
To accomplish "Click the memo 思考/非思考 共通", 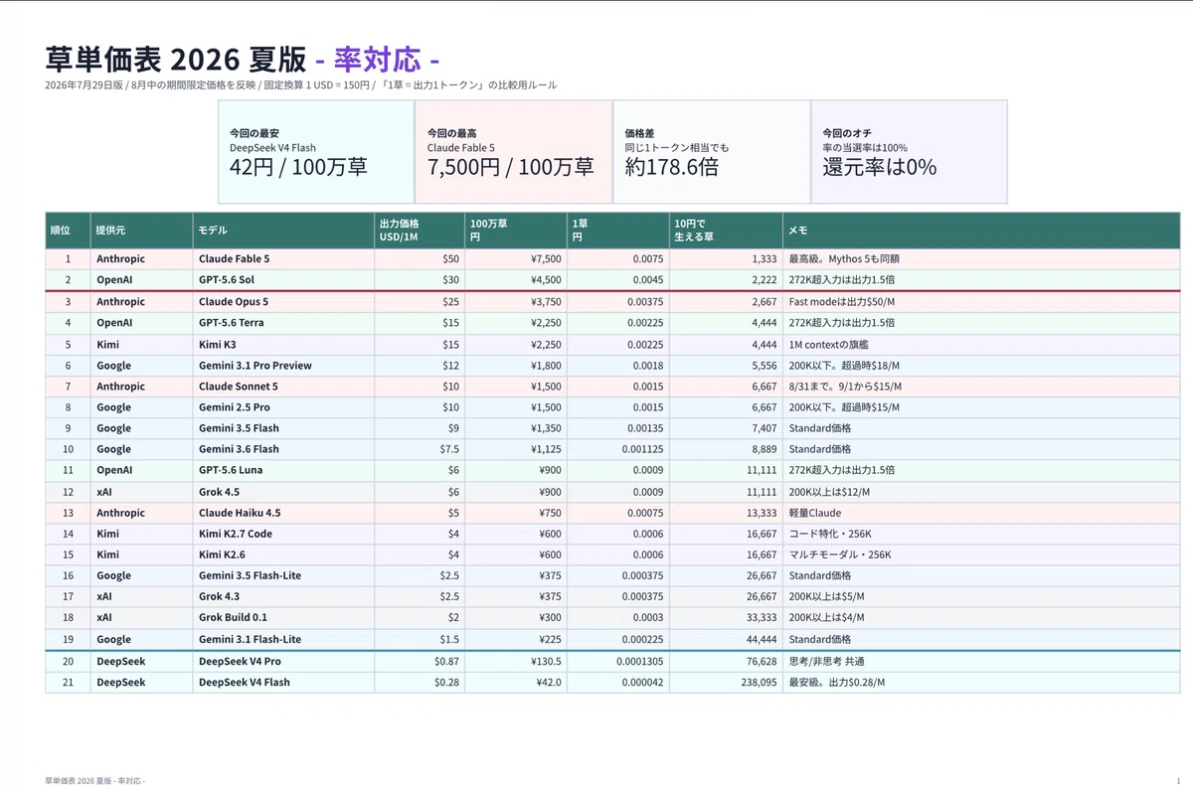I will coord(826,661).
